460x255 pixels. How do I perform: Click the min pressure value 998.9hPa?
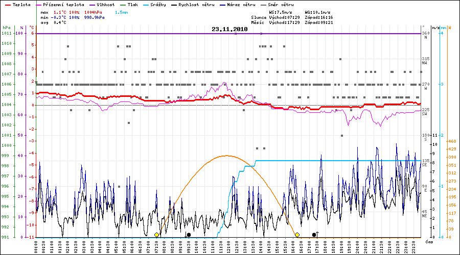(x=95, y=17)
